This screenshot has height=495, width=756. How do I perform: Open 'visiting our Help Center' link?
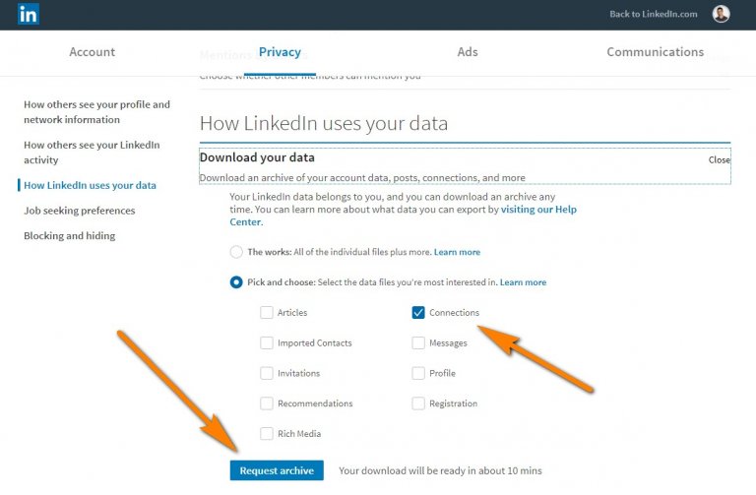pyautogui.click(x=538, y=210)
